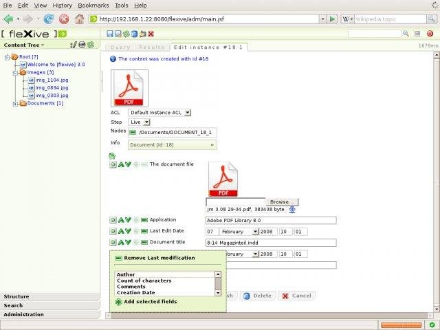Remove the /Documents/DOCUMENT_18_1 node
Image resolution: width=440 pixels, height=330 pixels.
[133, 132]
